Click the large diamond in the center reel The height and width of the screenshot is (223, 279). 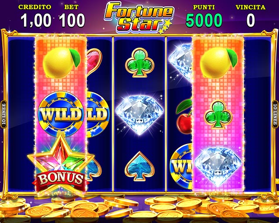tap(139, 115)
